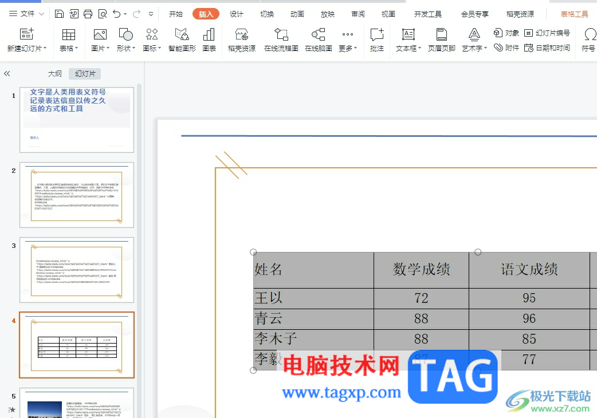Click the Save icon in quick access toolbar
This screenshot has width=597, height=418.
coord(59,14)
